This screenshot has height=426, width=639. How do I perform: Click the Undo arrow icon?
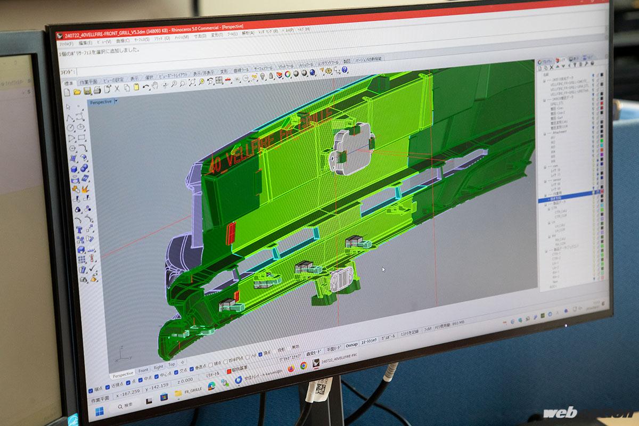coord(145,86)
